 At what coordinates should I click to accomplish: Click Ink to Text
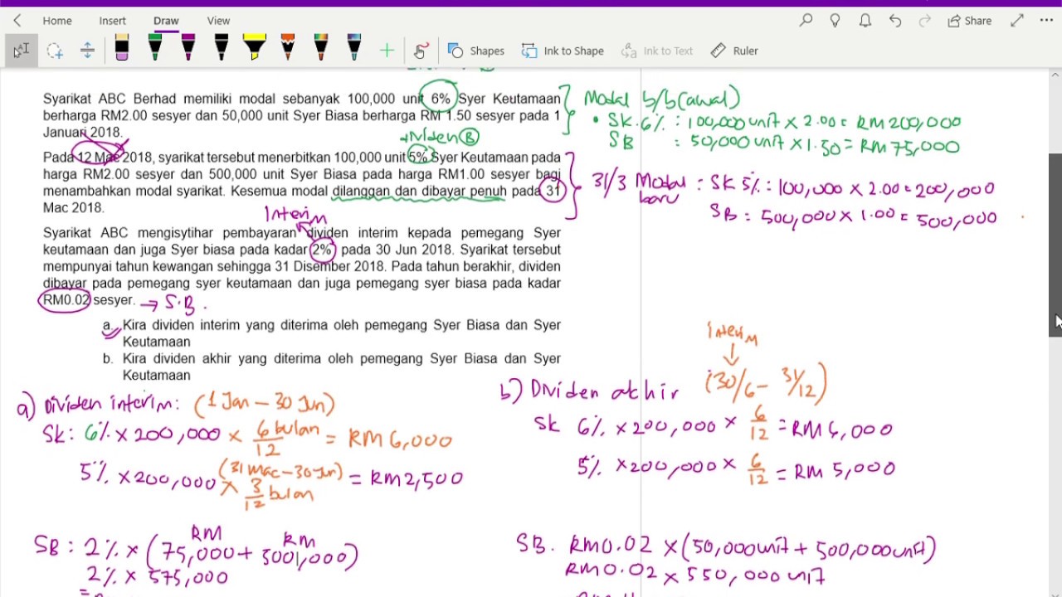click(x=656, y=51)
